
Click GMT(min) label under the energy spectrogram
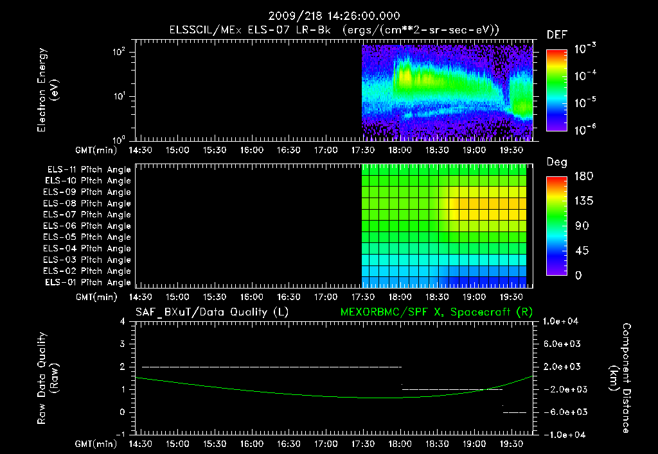tap(96, 150)
